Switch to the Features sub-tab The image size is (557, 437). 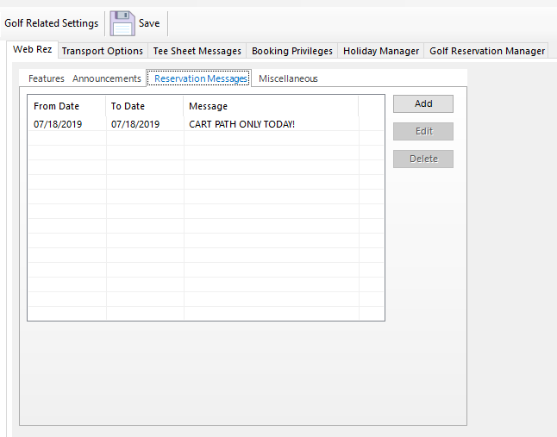[x=47, y=78]
